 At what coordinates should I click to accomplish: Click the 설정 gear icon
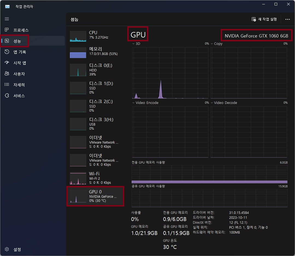7,249
